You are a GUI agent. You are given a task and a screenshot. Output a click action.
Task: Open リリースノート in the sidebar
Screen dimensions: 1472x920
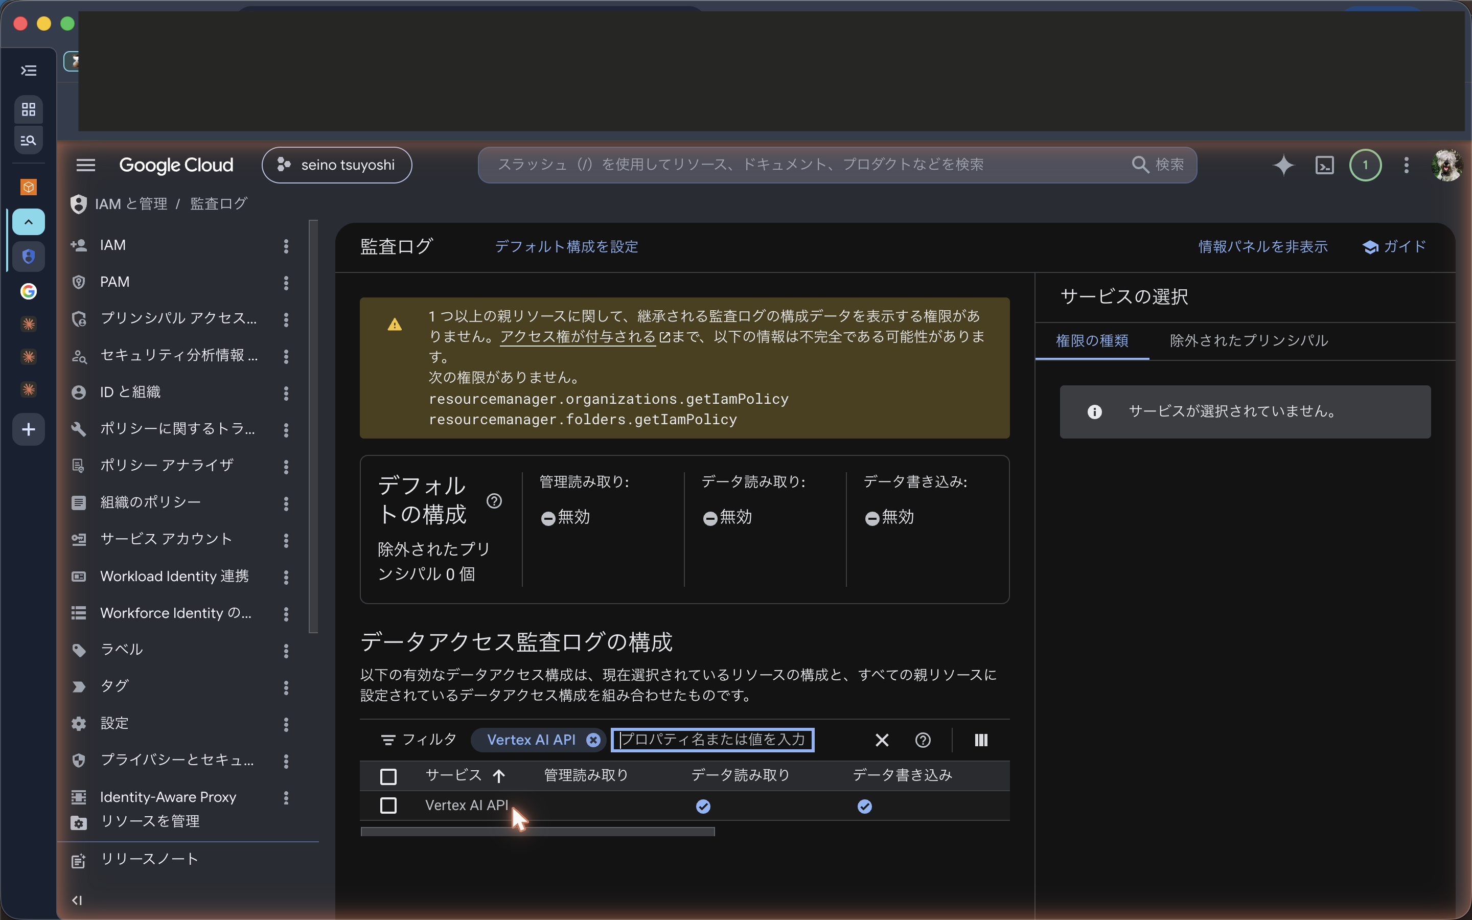[150, 859]
